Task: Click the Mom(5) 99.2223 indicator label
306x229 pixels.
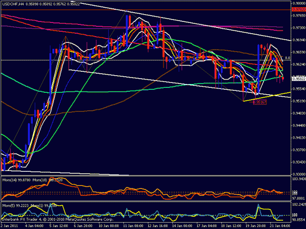Action: (x=15, y=206)
